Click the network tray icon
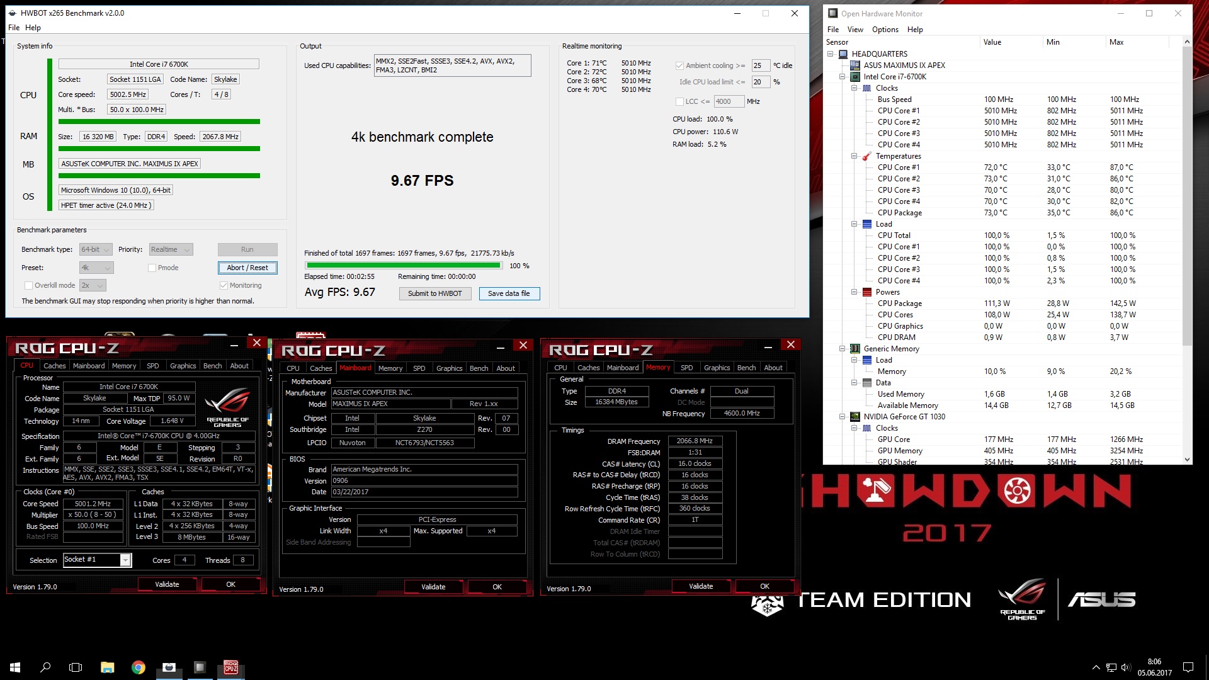The image size is (1209, 680). (x=1111, y=667)
